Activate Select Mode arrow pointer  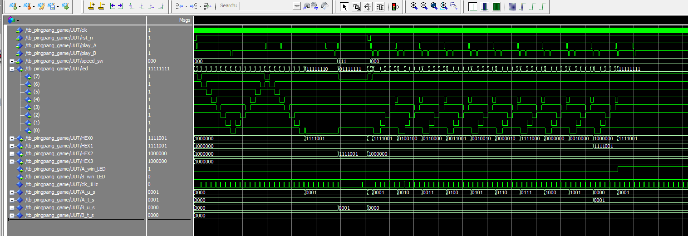(344, 6)
